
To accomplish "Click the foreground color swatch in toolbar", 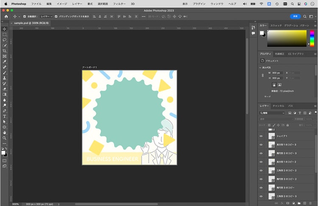I will pos(3,153).
